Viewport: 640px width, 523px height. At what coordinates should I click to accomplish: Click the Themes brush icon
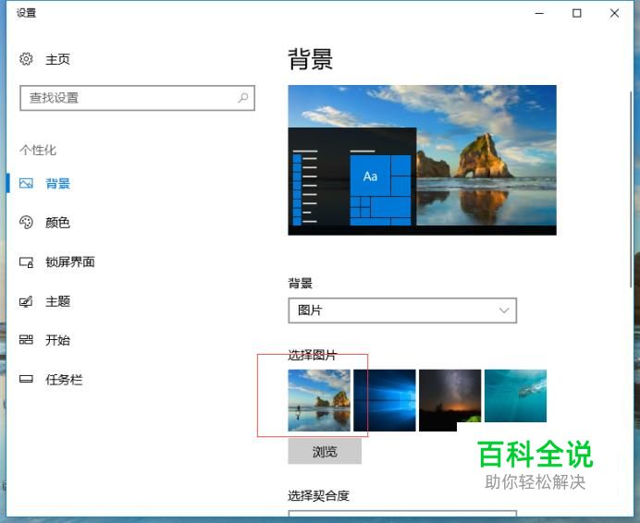point(26,301)
